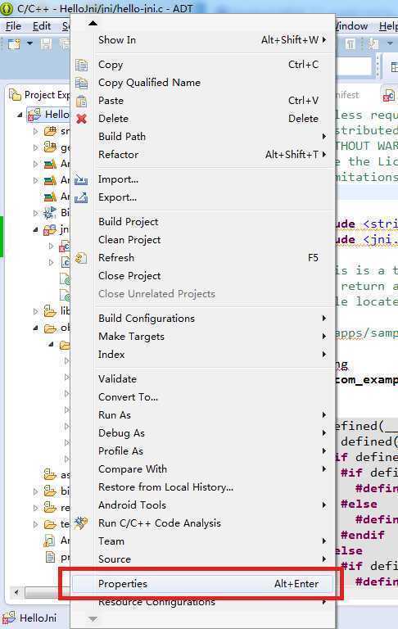Click the New wizard toolbar icon

point(14,43)
